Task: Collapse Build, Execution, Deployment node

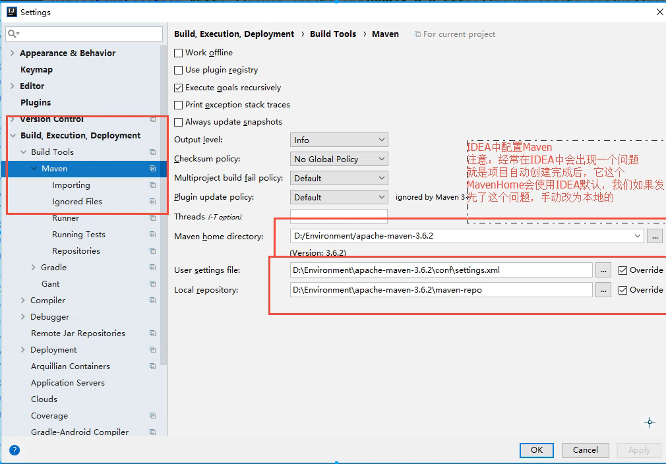Action: pyautogui.click(x=13, y=135)
